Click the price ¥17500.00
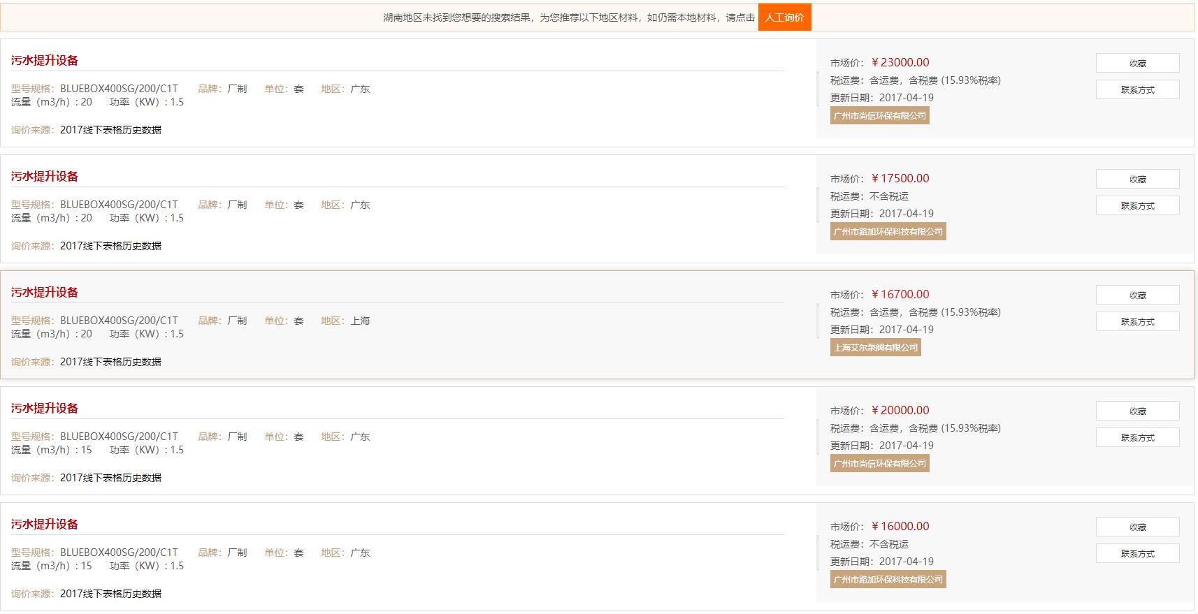 [x=900, y=178]
